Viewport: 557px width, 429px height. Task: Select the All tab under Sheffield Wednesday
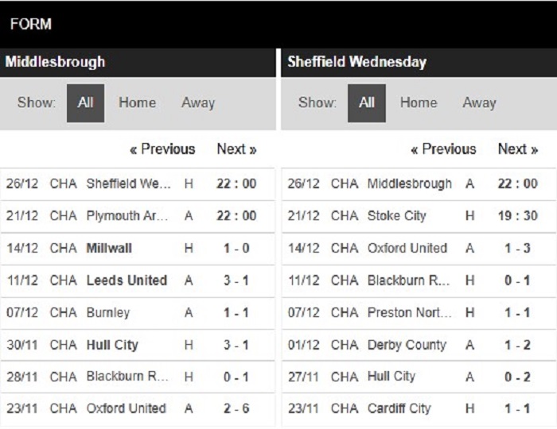[x=367, y=103]
